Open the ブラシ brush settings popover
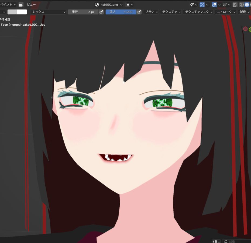The image size is (251, 243). click(x=151, y=12)
